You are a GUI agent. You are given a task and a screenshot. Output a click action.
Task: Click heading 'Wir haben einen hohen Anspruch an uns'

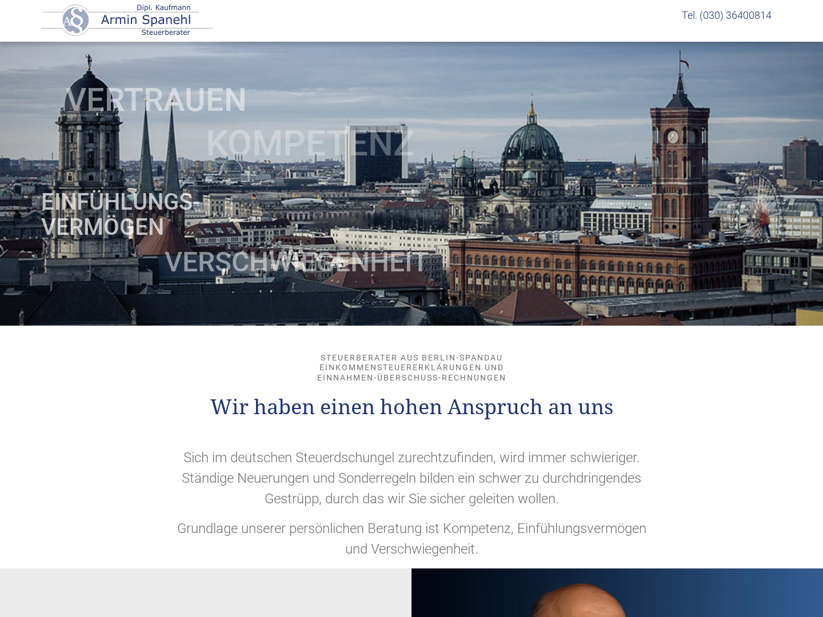411,407
